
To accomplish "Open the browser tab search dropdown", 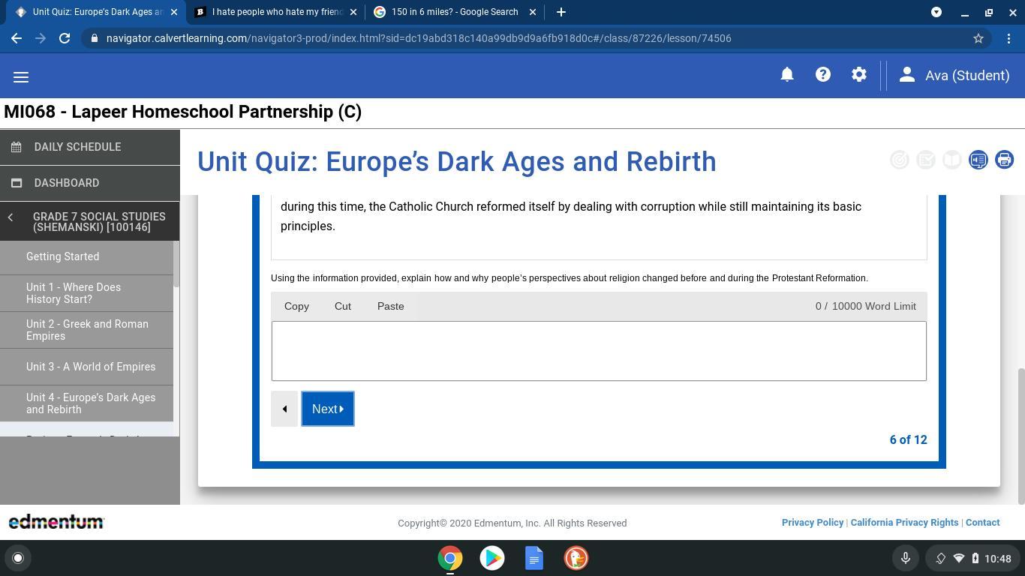I will point(936,12).
